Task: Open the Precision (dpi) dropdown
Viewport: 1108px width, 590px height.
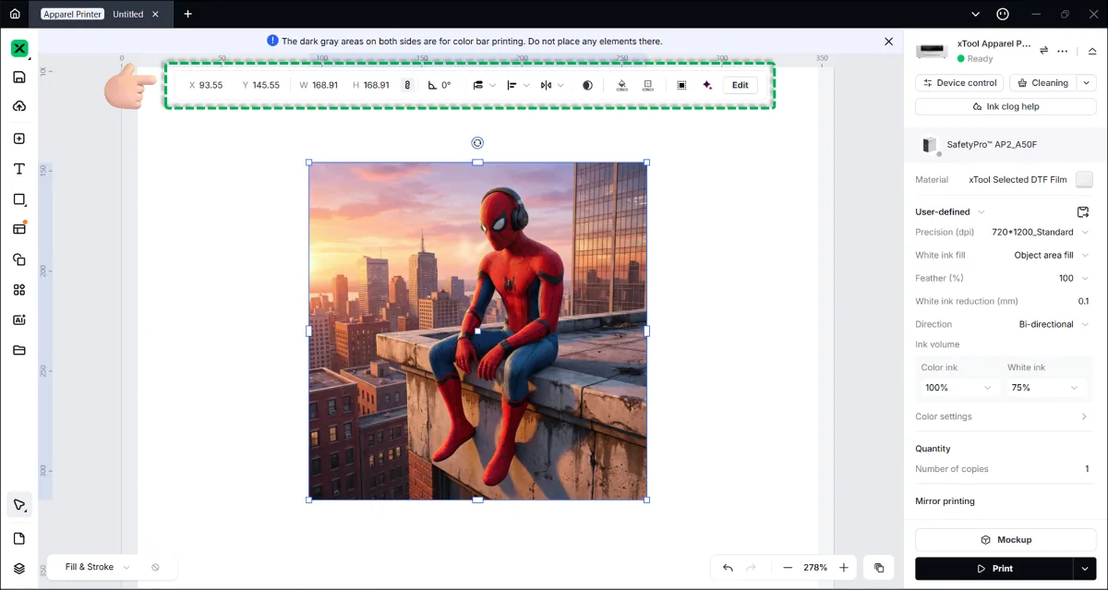Action: pyautogui.click(x=1040, y=232)
